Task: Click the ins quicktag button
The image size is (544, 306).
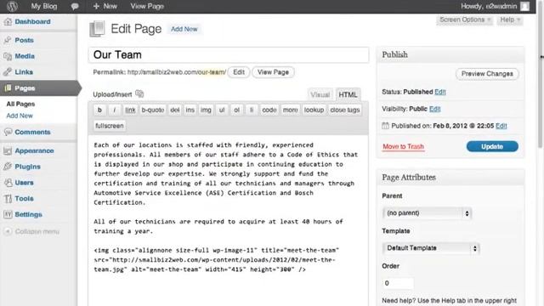Action: click(x=190, y=110)
